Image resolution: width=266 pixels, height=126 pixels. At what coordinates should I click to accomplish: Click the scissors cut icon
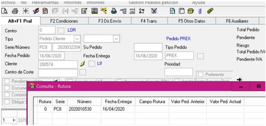pos(154,11)
